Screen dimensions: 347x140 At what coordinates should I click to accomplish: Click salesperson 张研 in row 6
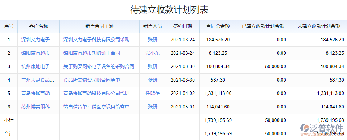pos(153,107)
